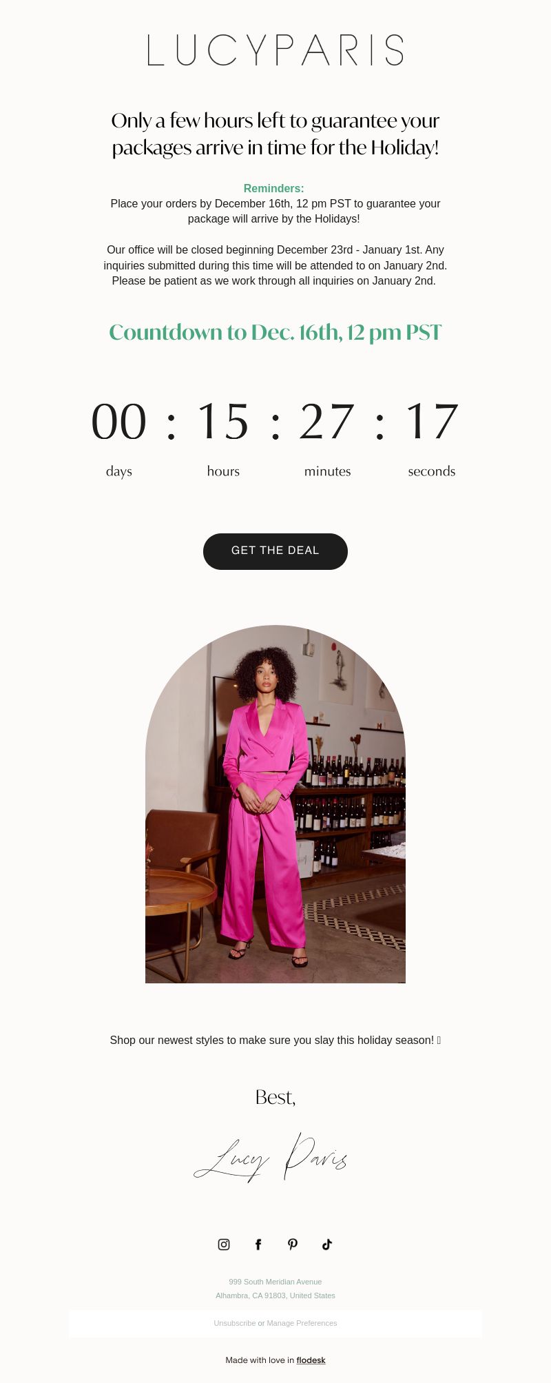Screen dimensions: 551x1383
Task: Click the countdown minutes value 27
Action: (327, 421)
